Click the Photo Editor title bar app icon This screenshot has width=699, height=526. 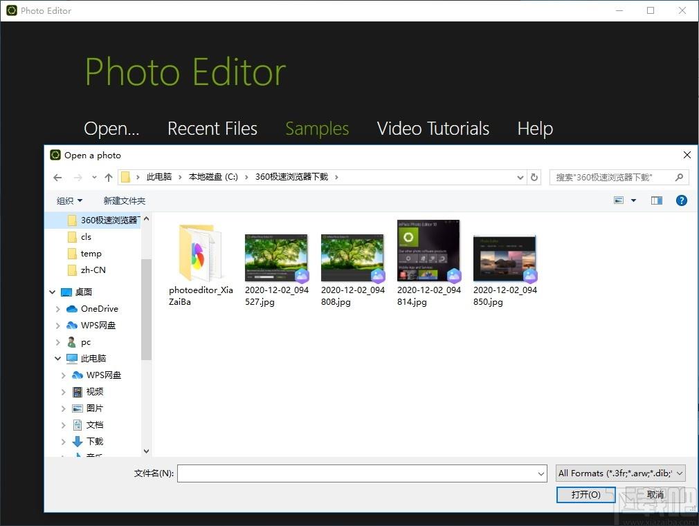coord(12,10)
